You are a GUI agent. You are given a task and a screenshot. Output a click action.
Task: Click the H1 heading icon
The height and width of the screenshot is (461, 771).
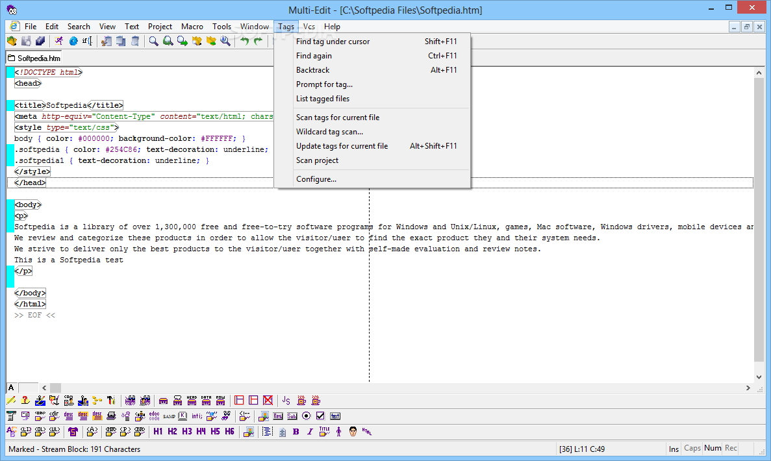click(x=158, y=432)
